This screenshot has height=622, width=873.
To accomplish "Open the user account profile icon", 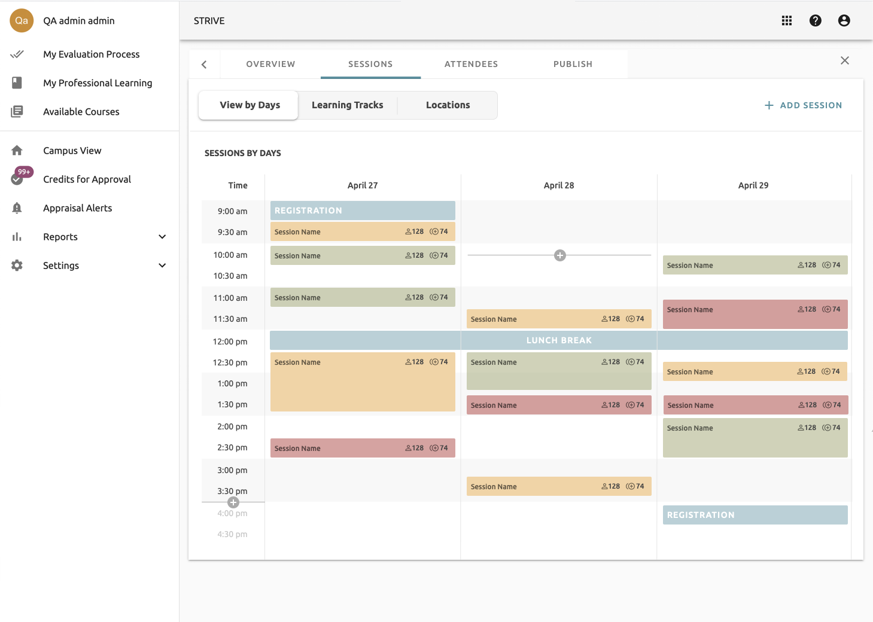I will tap(844, 21).
